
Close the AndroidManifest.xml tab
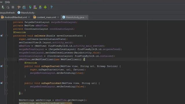pos(29,17)
